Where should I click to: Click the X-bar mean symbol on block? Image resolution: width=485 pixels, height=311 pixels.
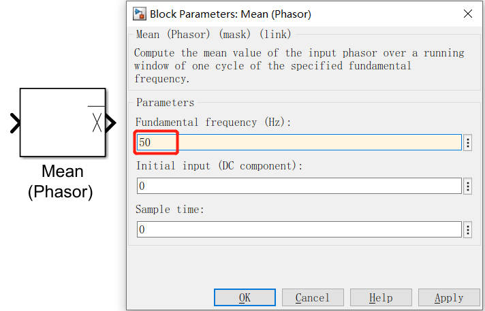tap(97, 120)
